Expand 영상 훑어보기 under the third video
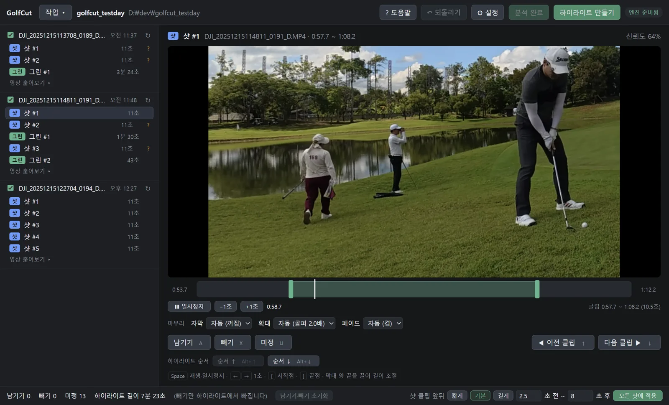This screenshot has width=669, height=405. [30, 259]
